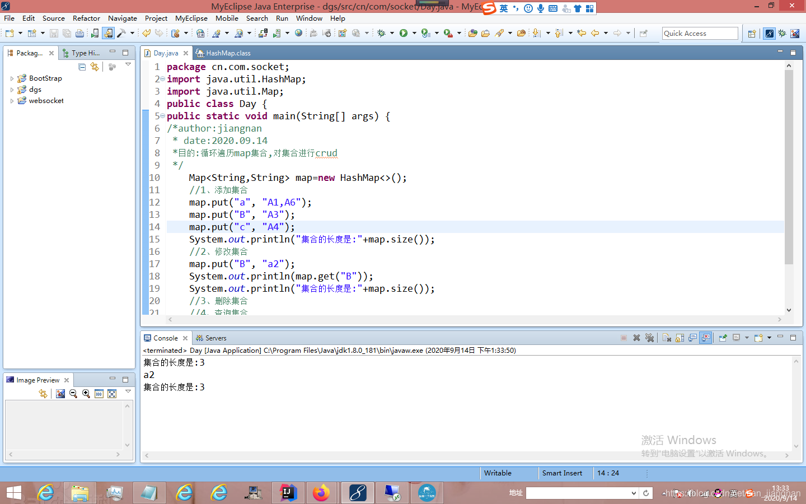Open the Open Console dropdown arrow
806x504 pixels.
770,338
